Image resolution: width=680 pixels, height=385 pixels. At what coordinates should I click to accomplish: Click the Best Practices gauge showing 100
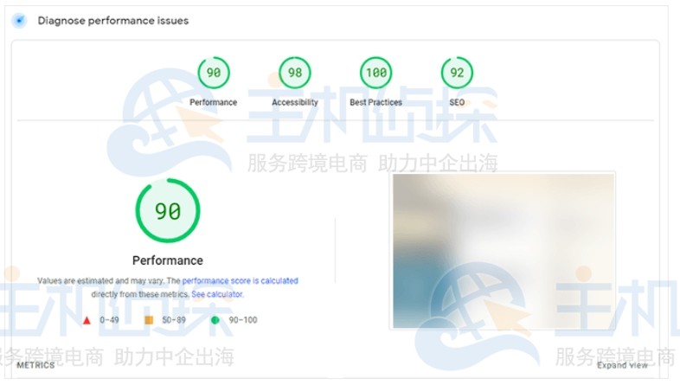(376, 73)
